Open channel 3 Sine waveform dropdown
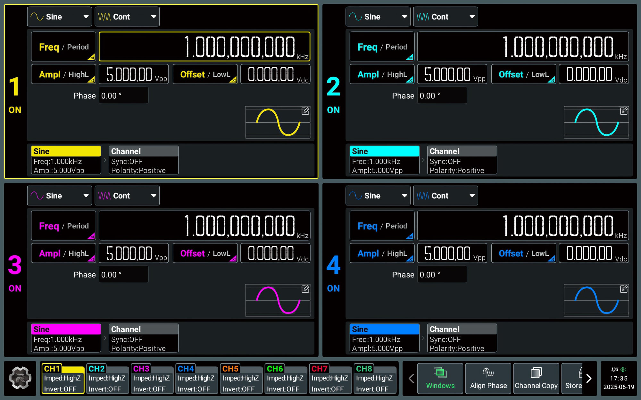Image resolution: width=641 pixels, height=400 pixels. click(x=60, y=196)
